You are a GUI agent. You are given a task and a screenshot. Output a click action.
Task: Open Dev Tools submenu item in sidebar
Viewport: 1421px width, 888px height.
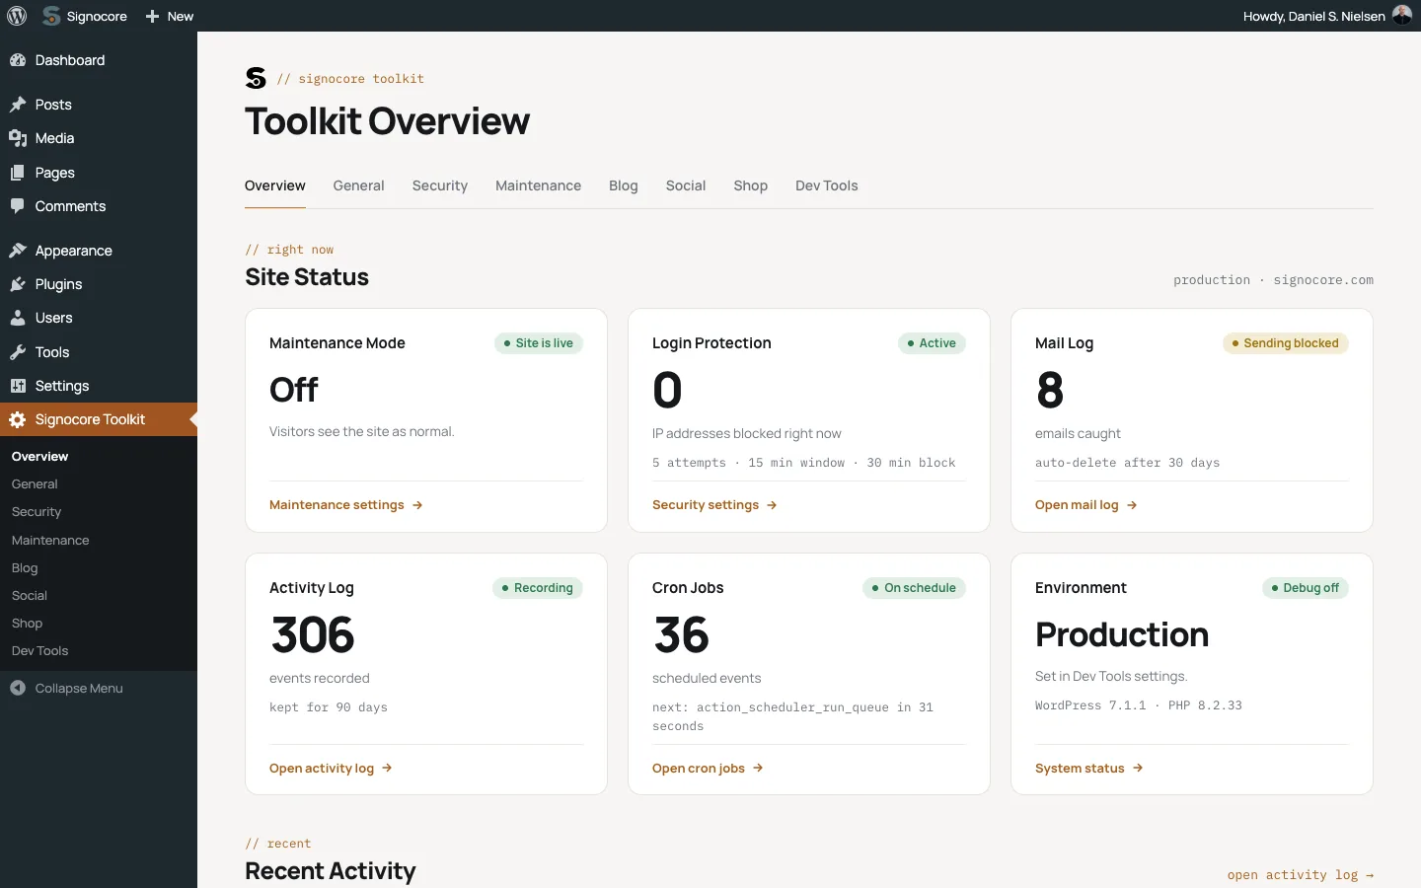click(x=39, y=651)
